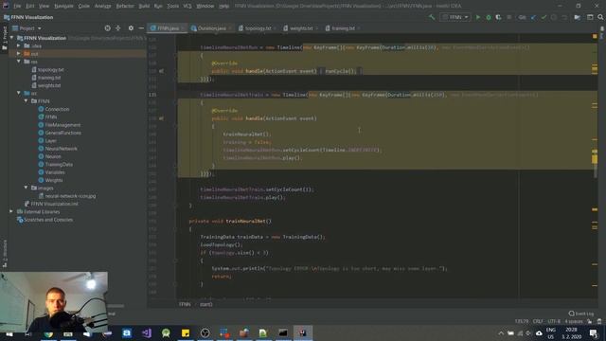This screenshot has height=341, width=606.
Task: Click the UTF-8 encoding status item
Action: 554,321
